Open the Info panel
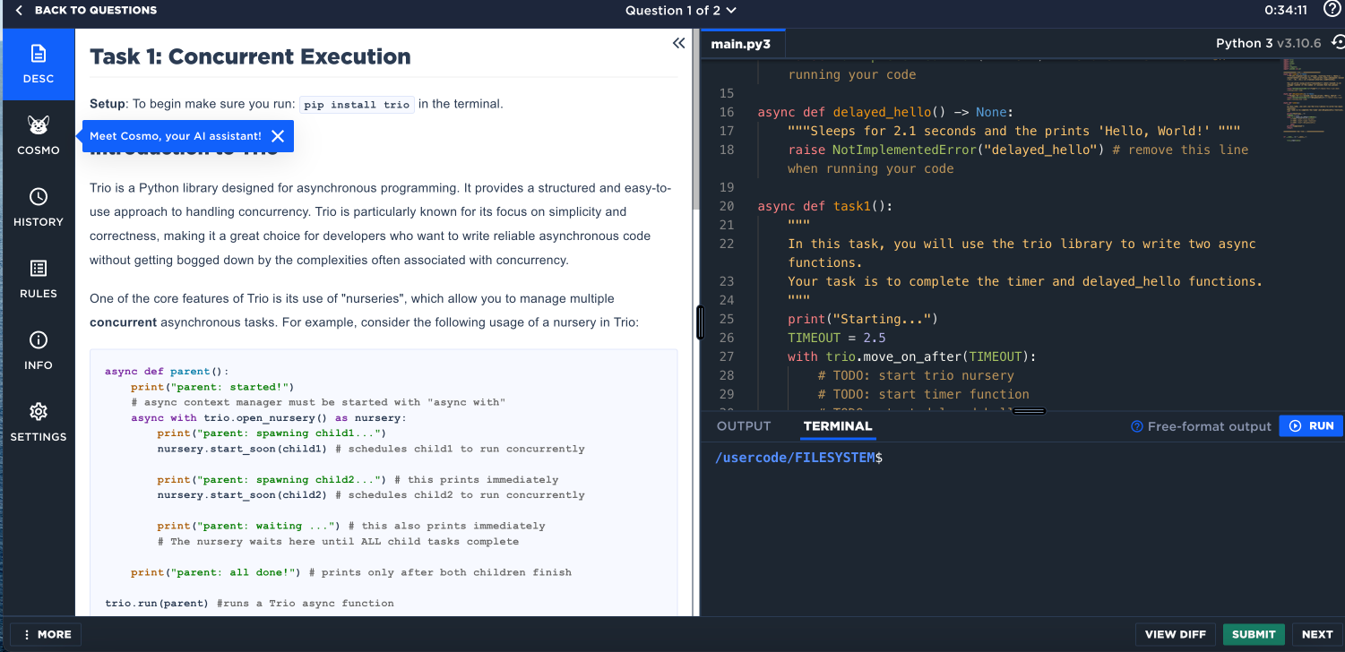Image resolution: width=1345 pixels, height=652 pixels. (39, 350)
